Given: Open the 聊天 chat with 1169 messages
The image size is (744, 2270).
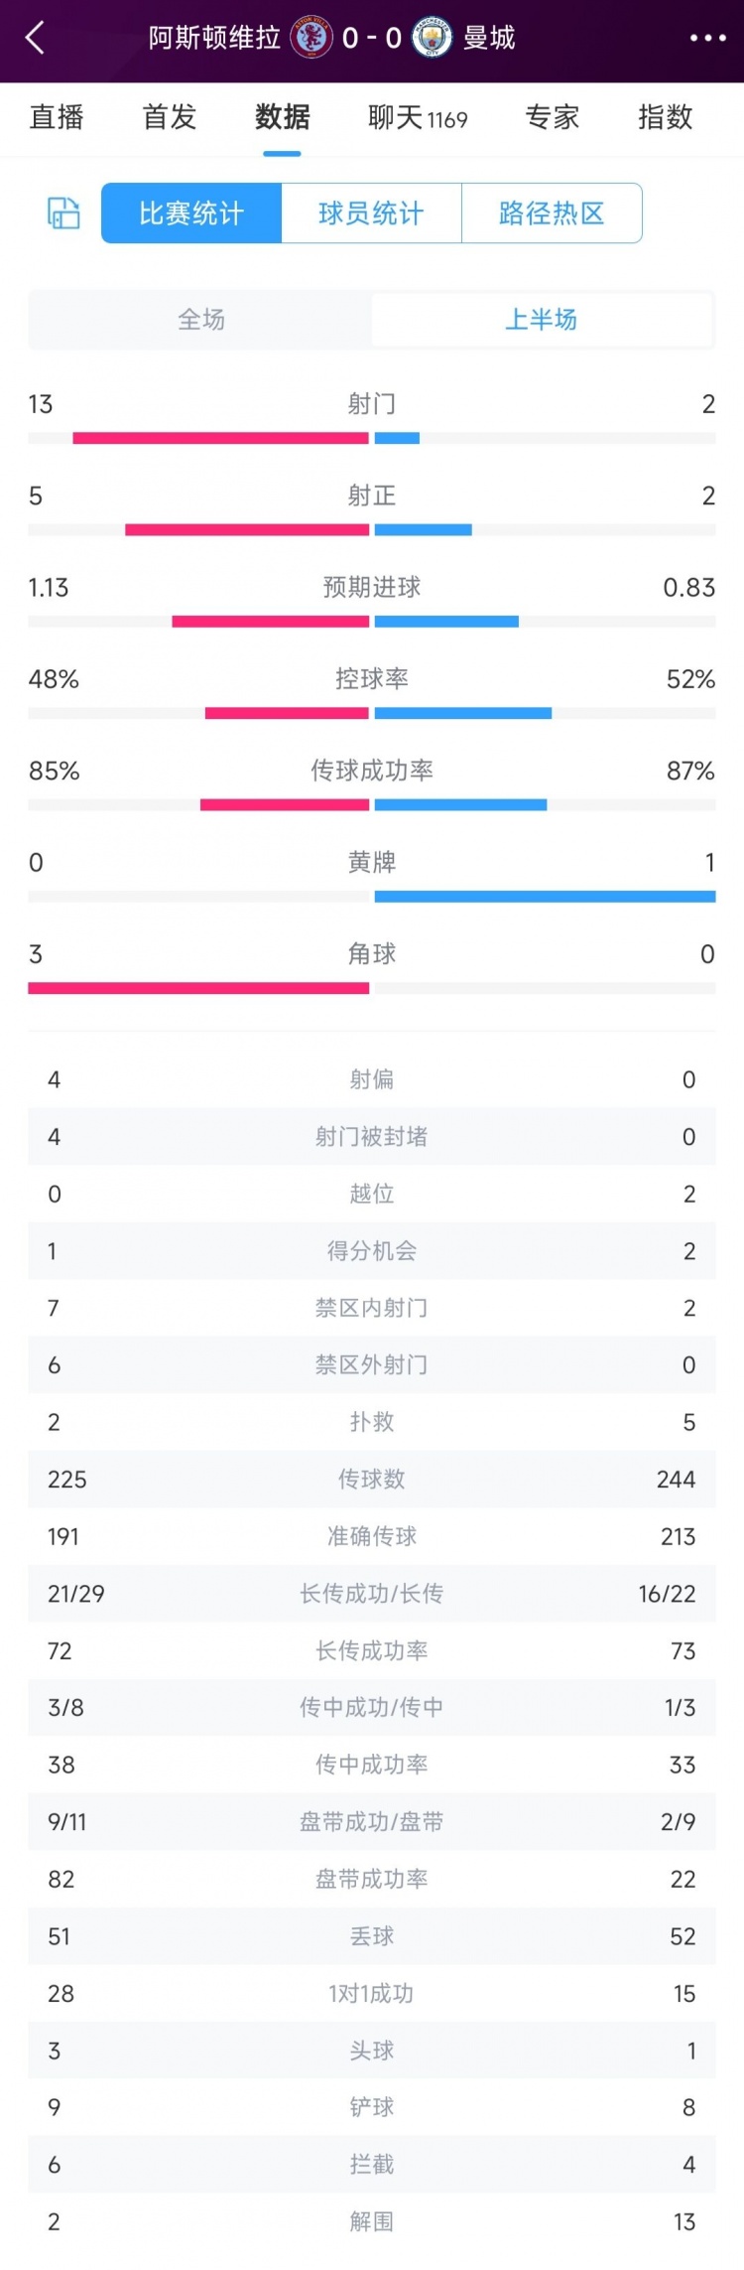Looking at the screenshot, I should pyautogui.click(x=417, y=117).
